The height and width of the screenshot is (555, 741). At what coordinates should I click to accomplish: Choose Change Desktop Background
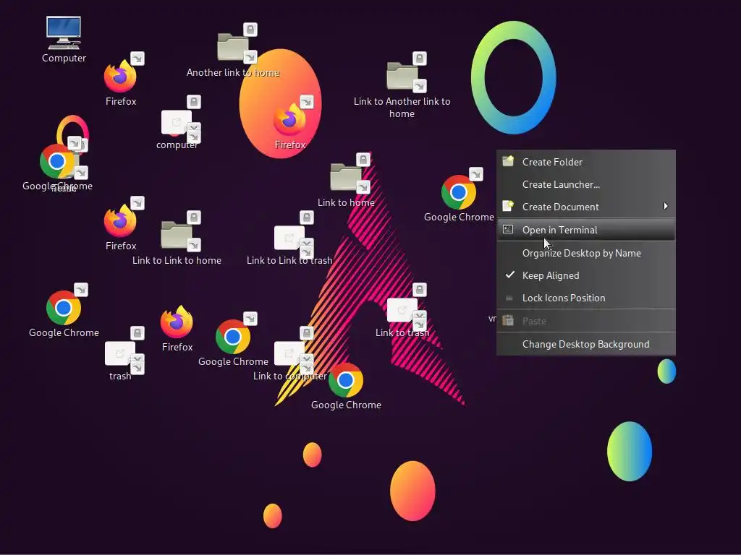coord(586,344)
